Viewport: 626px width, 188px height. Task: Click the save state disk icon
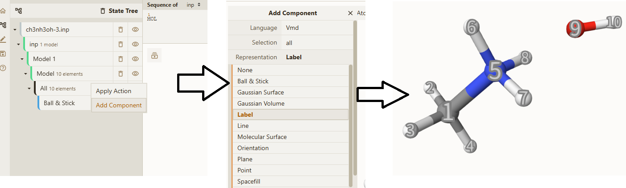pos(3,54)
